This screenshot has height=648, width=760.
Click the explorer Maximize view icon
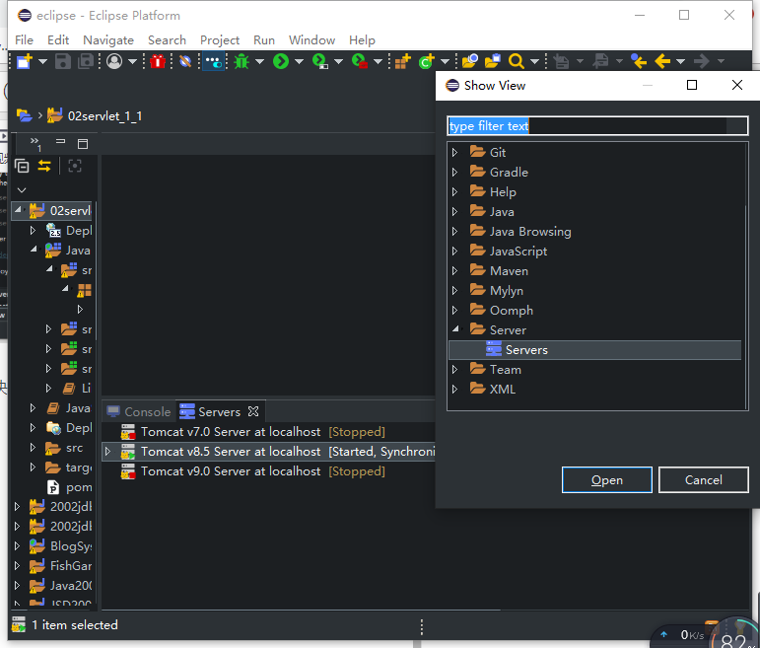[x=83, y=144]
